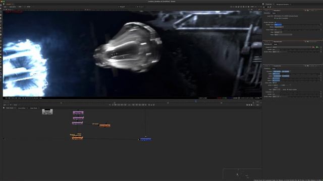Open the Output UV channel dropdown
The height and width of the screenshot is (181, 323).
click(292, 47)
